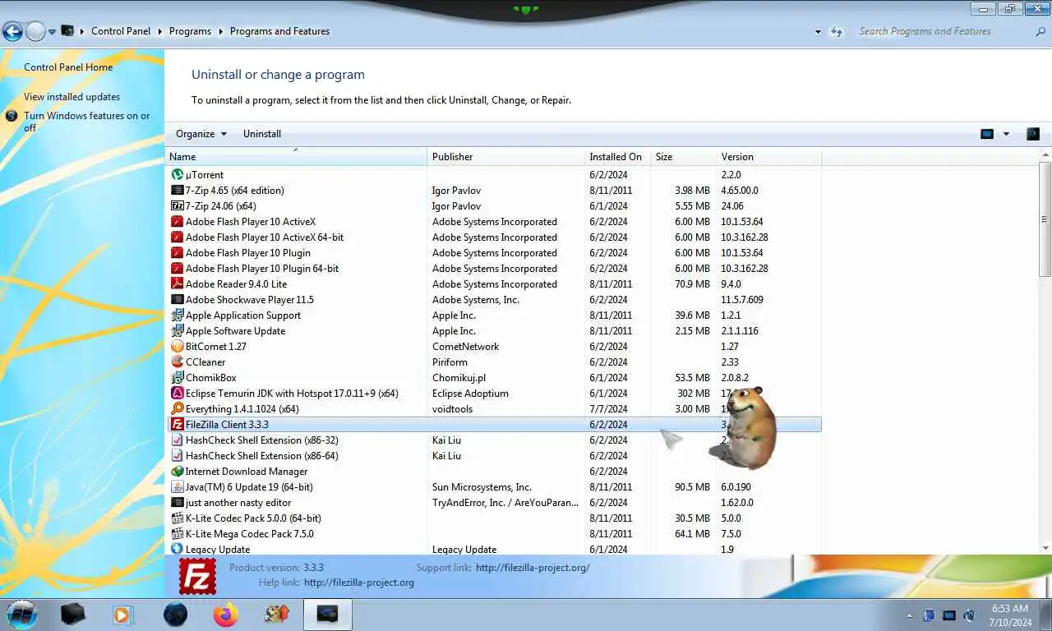
Task: Open the Organize dropdown menu
Action: [x=201, y=134]
